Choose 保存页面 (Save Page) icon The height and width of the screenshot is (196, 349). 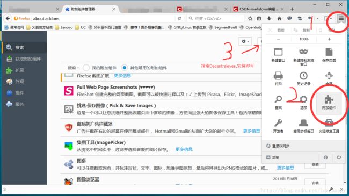click(329, 55)
